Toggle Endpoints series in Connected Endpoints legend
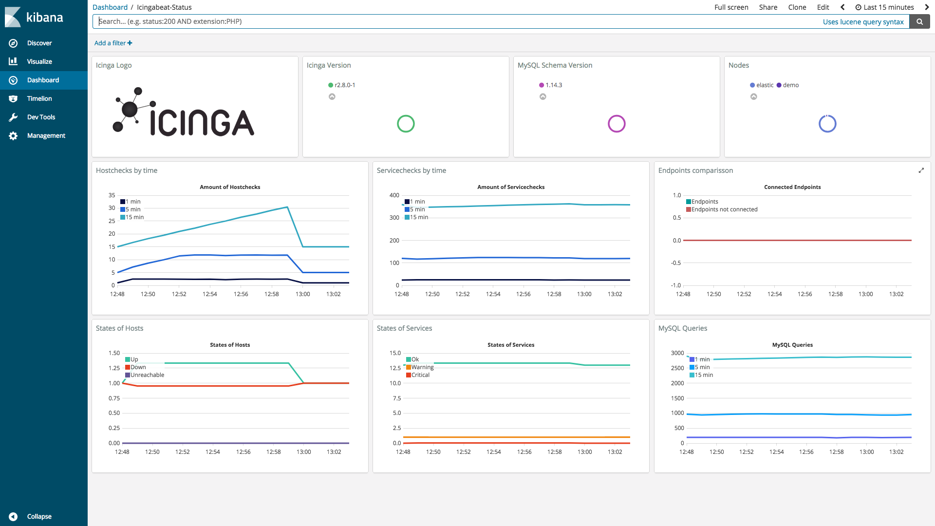This screenshot has width=935, height=526. tap(702, 202)
